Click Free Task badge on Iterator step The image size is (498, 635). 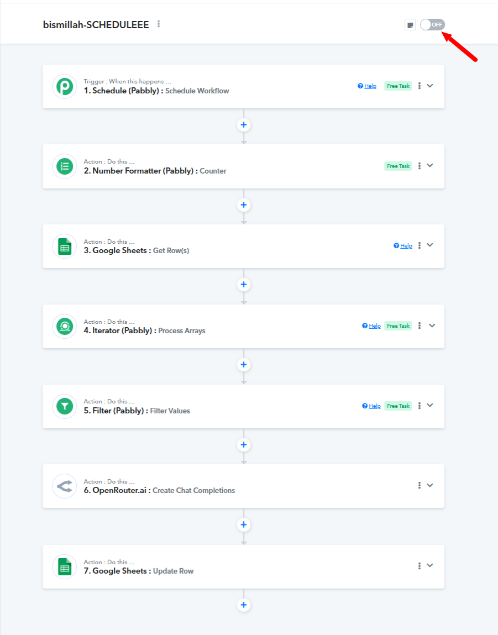(398, 326)
